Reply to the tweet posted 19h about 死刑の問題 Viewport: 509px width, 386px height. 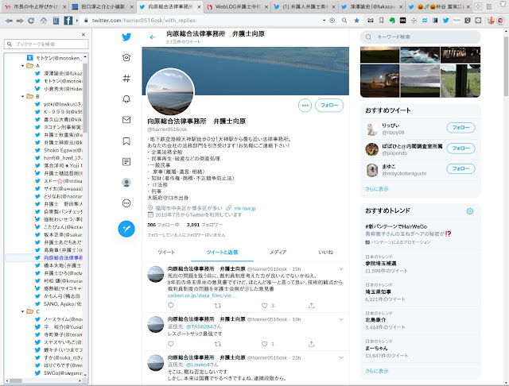(x=171, y=305)
